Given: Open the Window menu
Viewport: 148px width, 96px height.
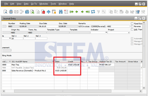Looking at the screenshot, I should [x=63, y=4].
